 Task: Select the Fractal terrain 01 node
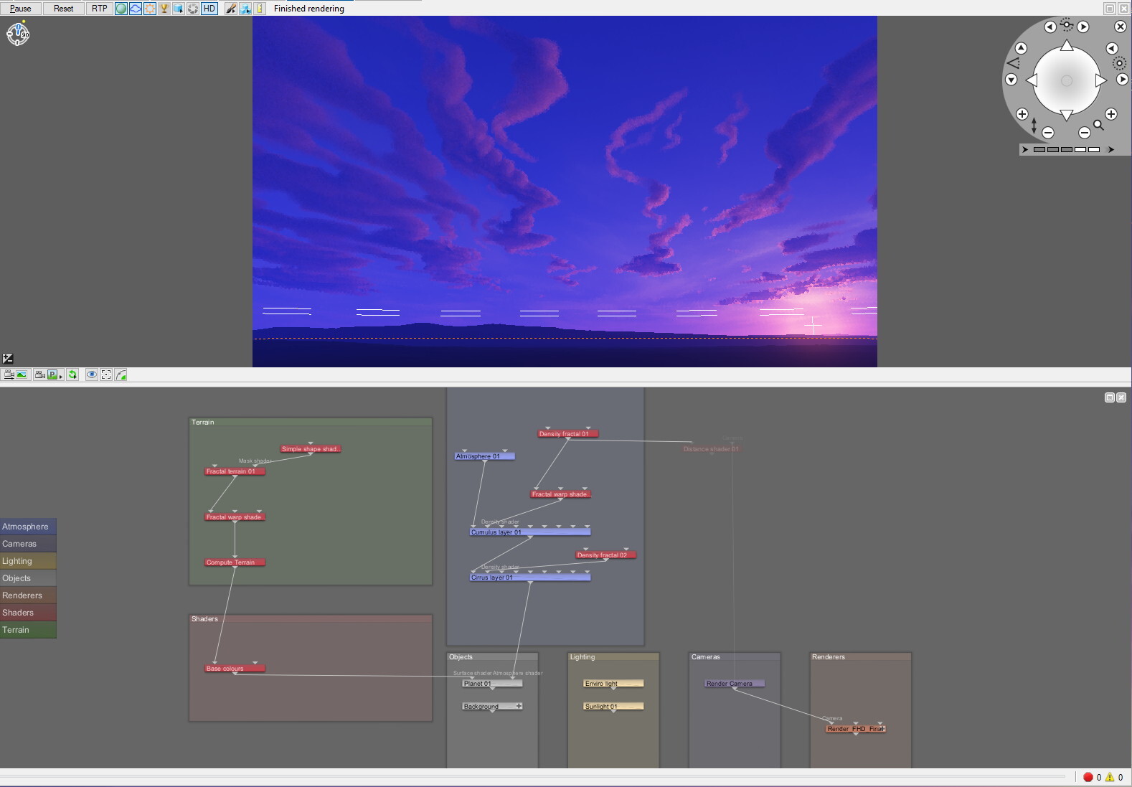point(235,471)
